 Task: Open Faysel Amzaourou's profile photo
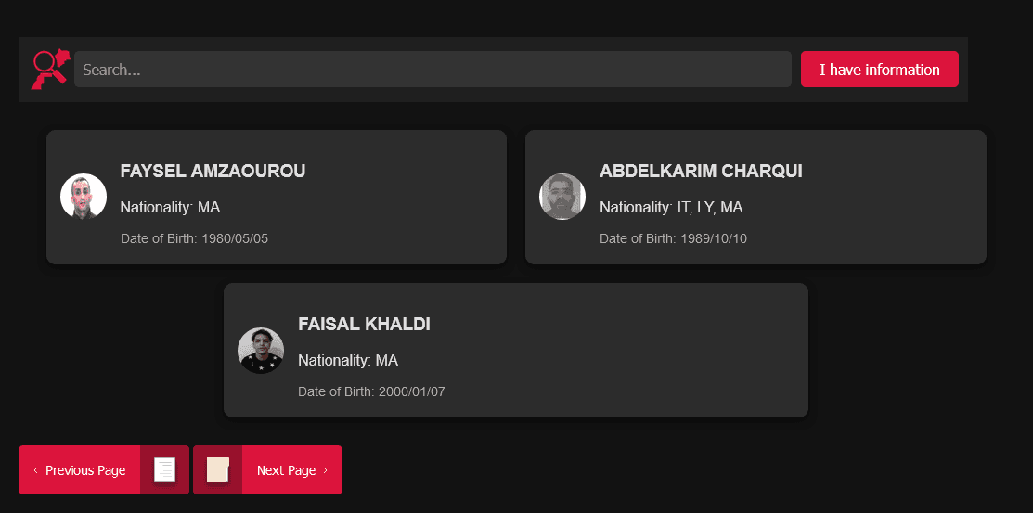[84, 197]
